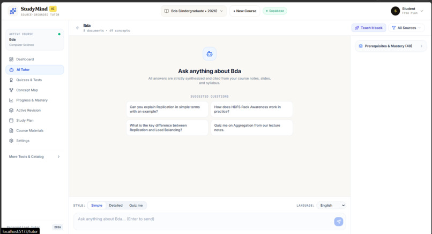Click the Concept Map branch icon

[x=11, y=90]
